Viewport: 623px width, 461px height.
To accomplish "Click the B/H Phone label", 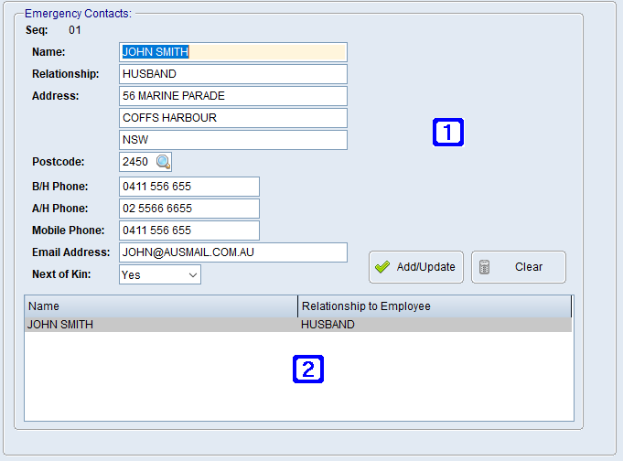I will click(60, 187).
